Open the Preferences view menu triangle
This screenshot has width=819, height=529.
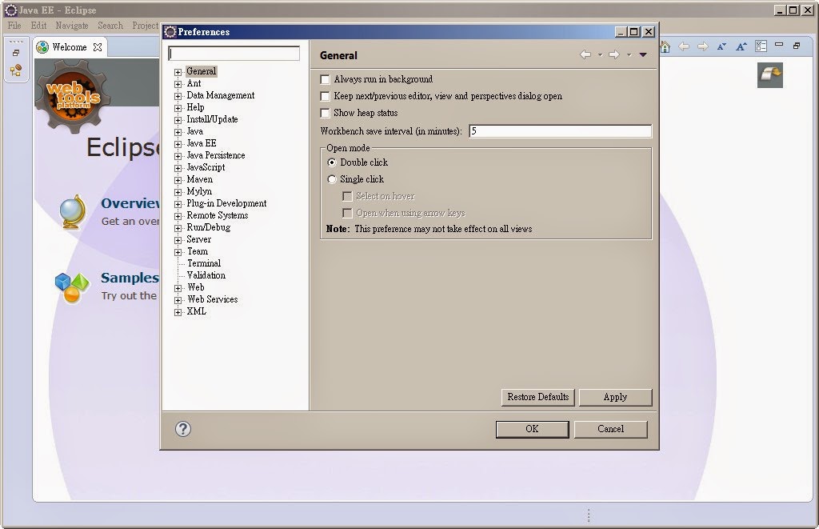tap(643, 55)
